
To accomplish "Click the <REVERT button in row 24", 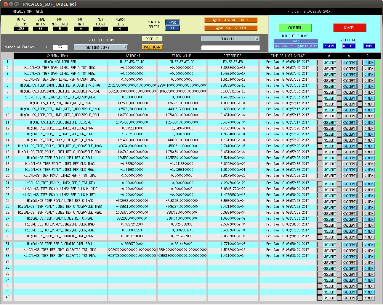I will tap(329, 202).
